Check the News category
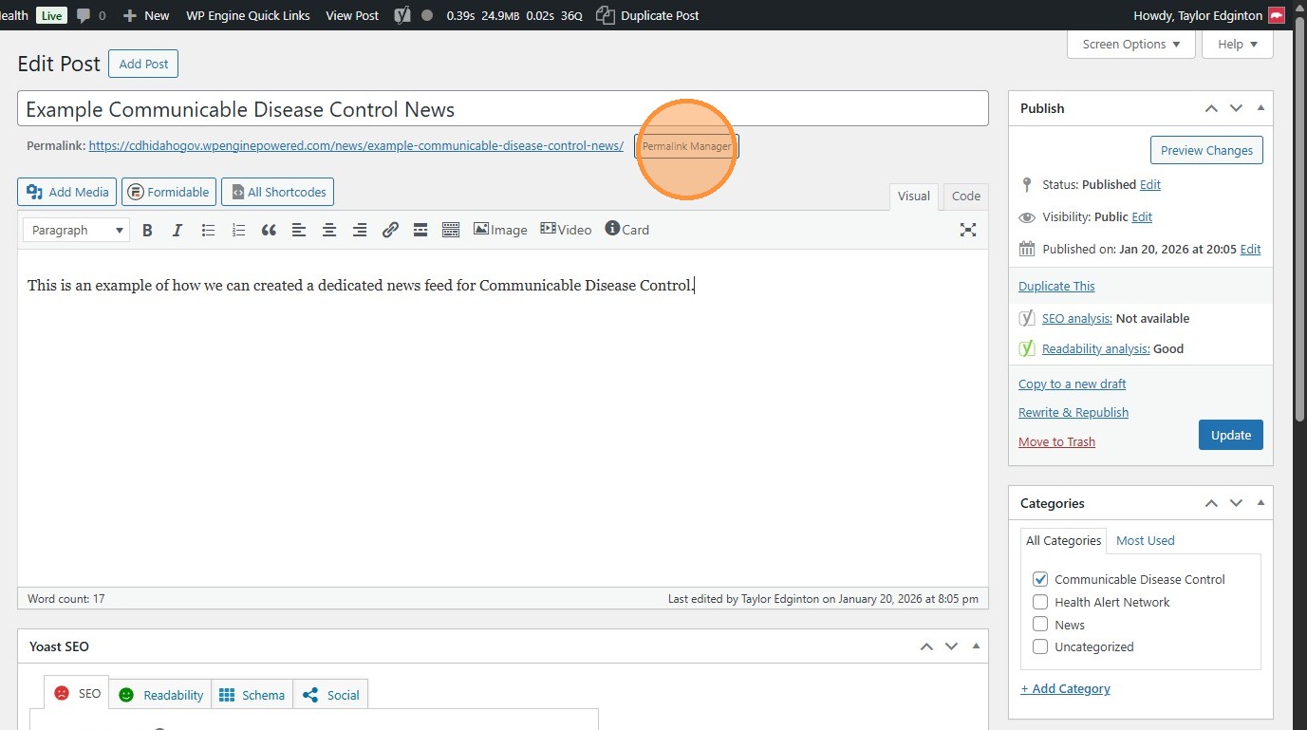 click(x=1040, y=625)
